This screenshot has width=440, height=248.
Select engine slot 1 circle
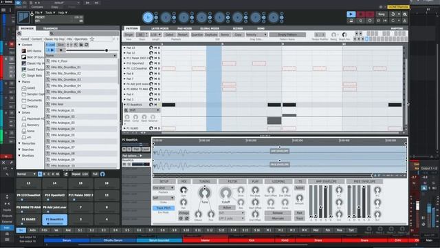pos(148,17)
